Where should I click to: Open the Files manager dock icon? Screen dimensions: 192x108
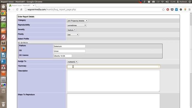3,31
